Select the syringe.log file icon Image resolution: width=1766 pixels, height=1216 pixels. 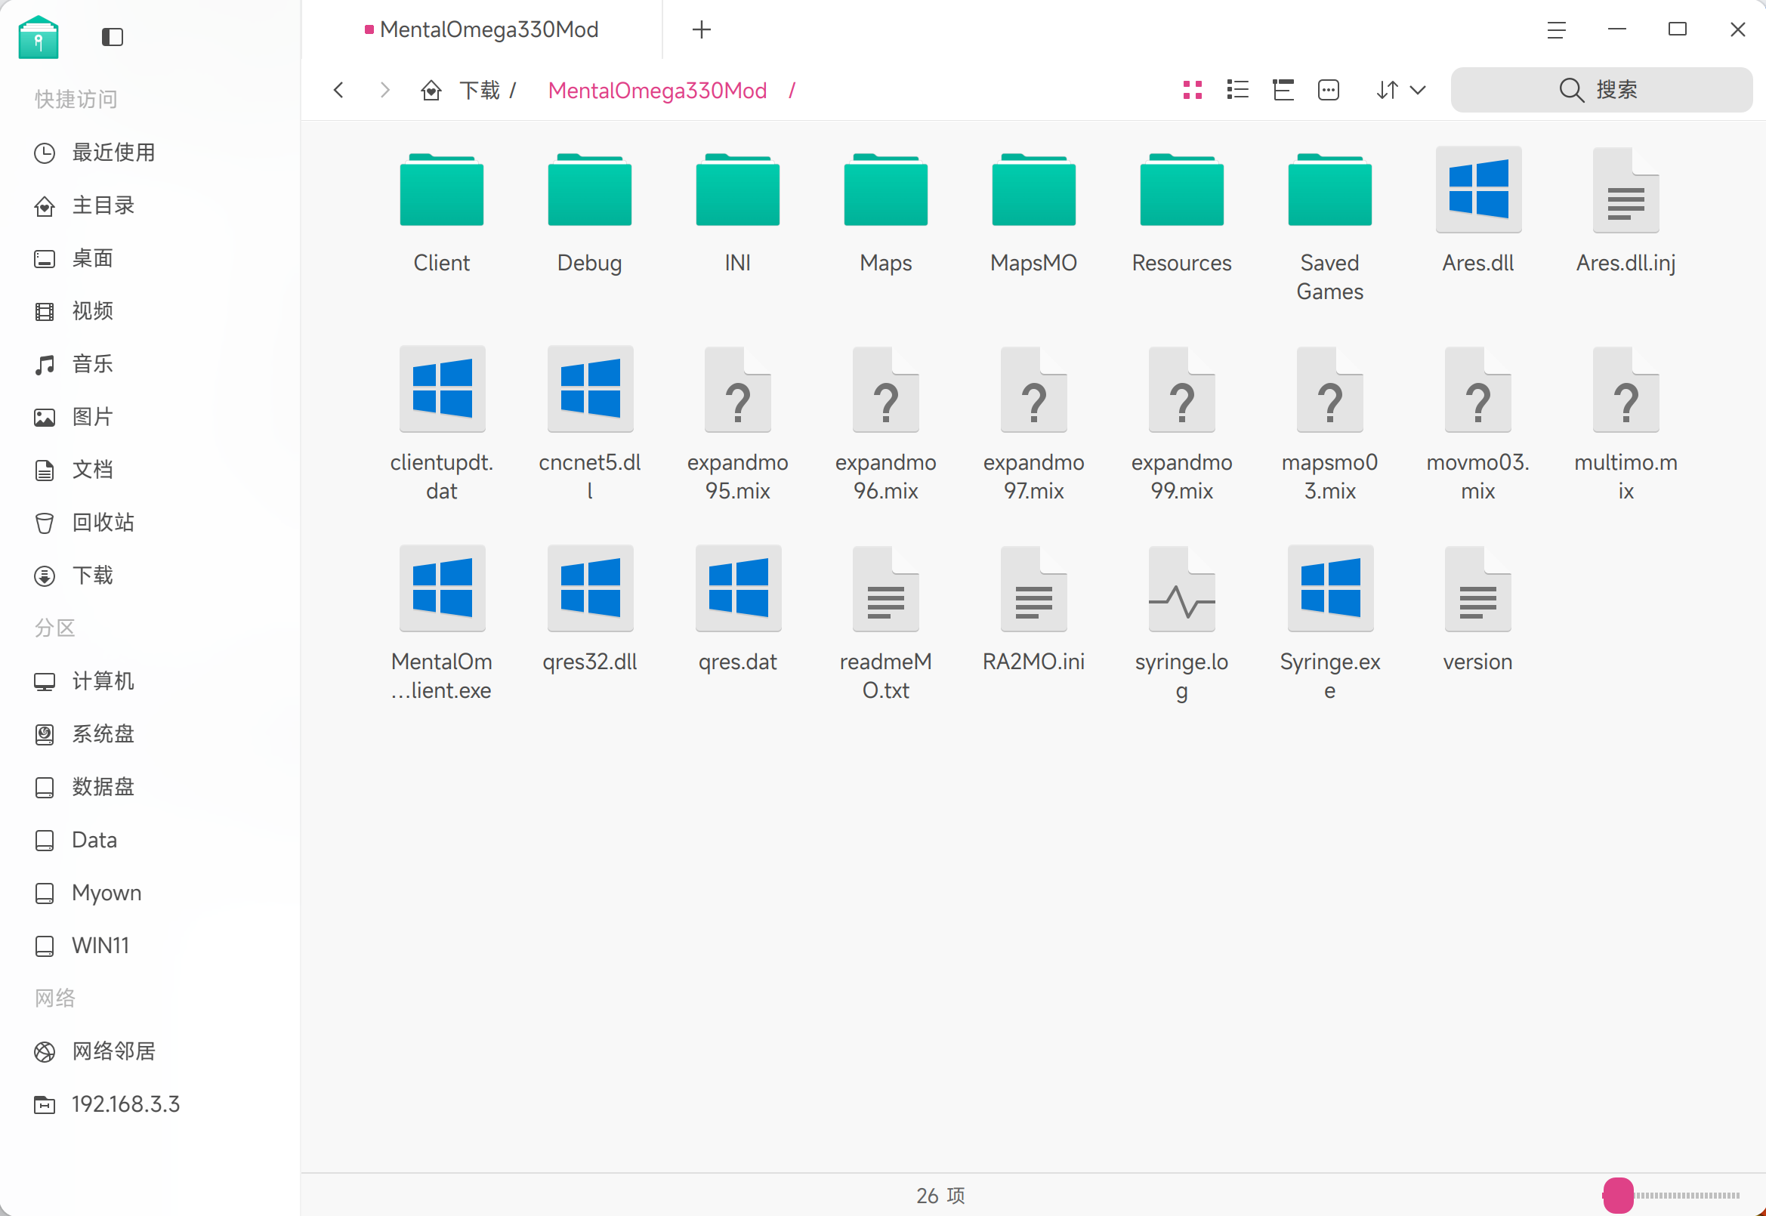(x=1181, y=589)
